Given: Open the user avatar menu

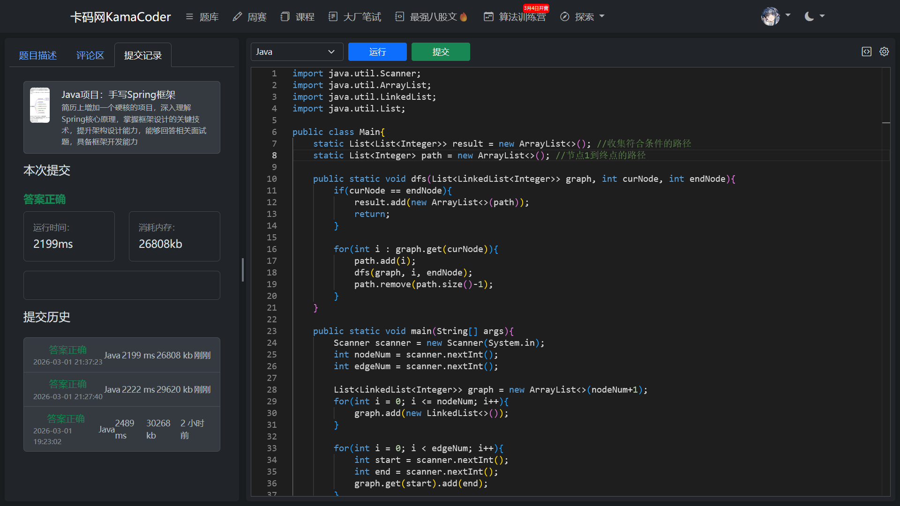Looking at the screenshot, I should [770, 16].
